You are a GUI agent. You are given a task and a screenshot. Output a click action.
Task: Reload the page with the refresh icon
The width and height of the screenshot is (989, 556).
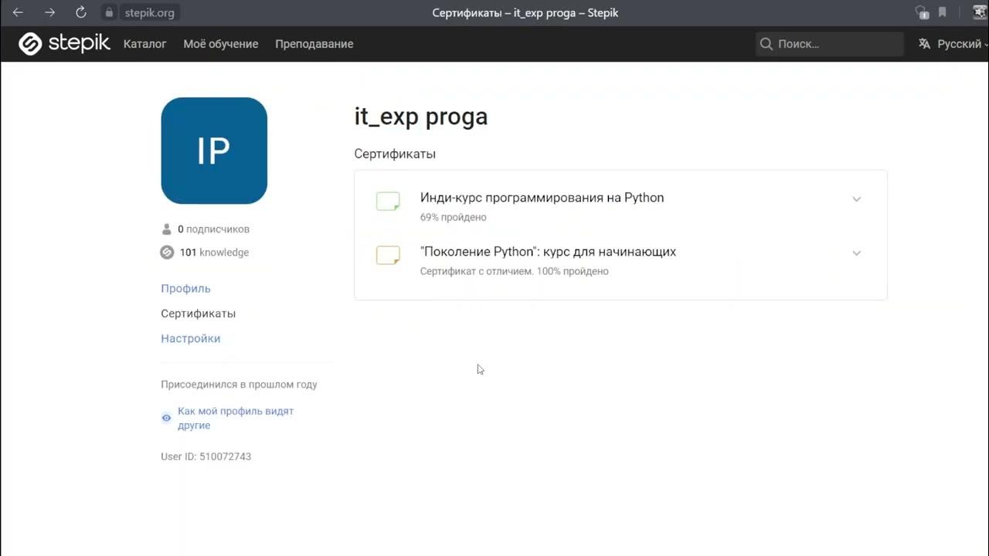coord(81,12)
